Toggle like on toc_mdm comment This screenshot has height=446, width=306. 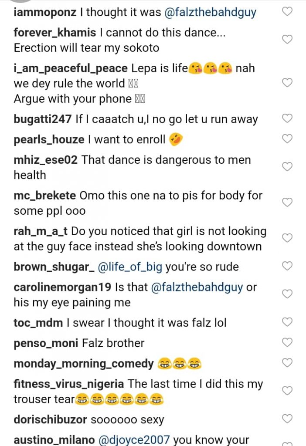[287, 322]
